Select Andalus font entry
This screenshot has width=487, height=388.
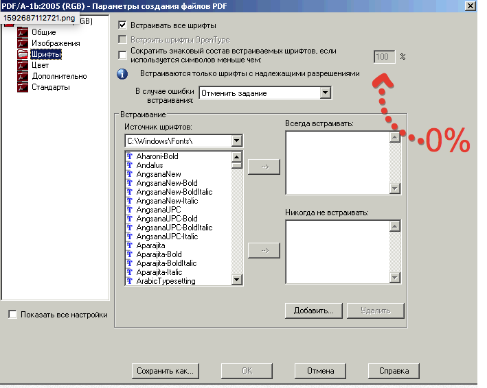(150, 165)
